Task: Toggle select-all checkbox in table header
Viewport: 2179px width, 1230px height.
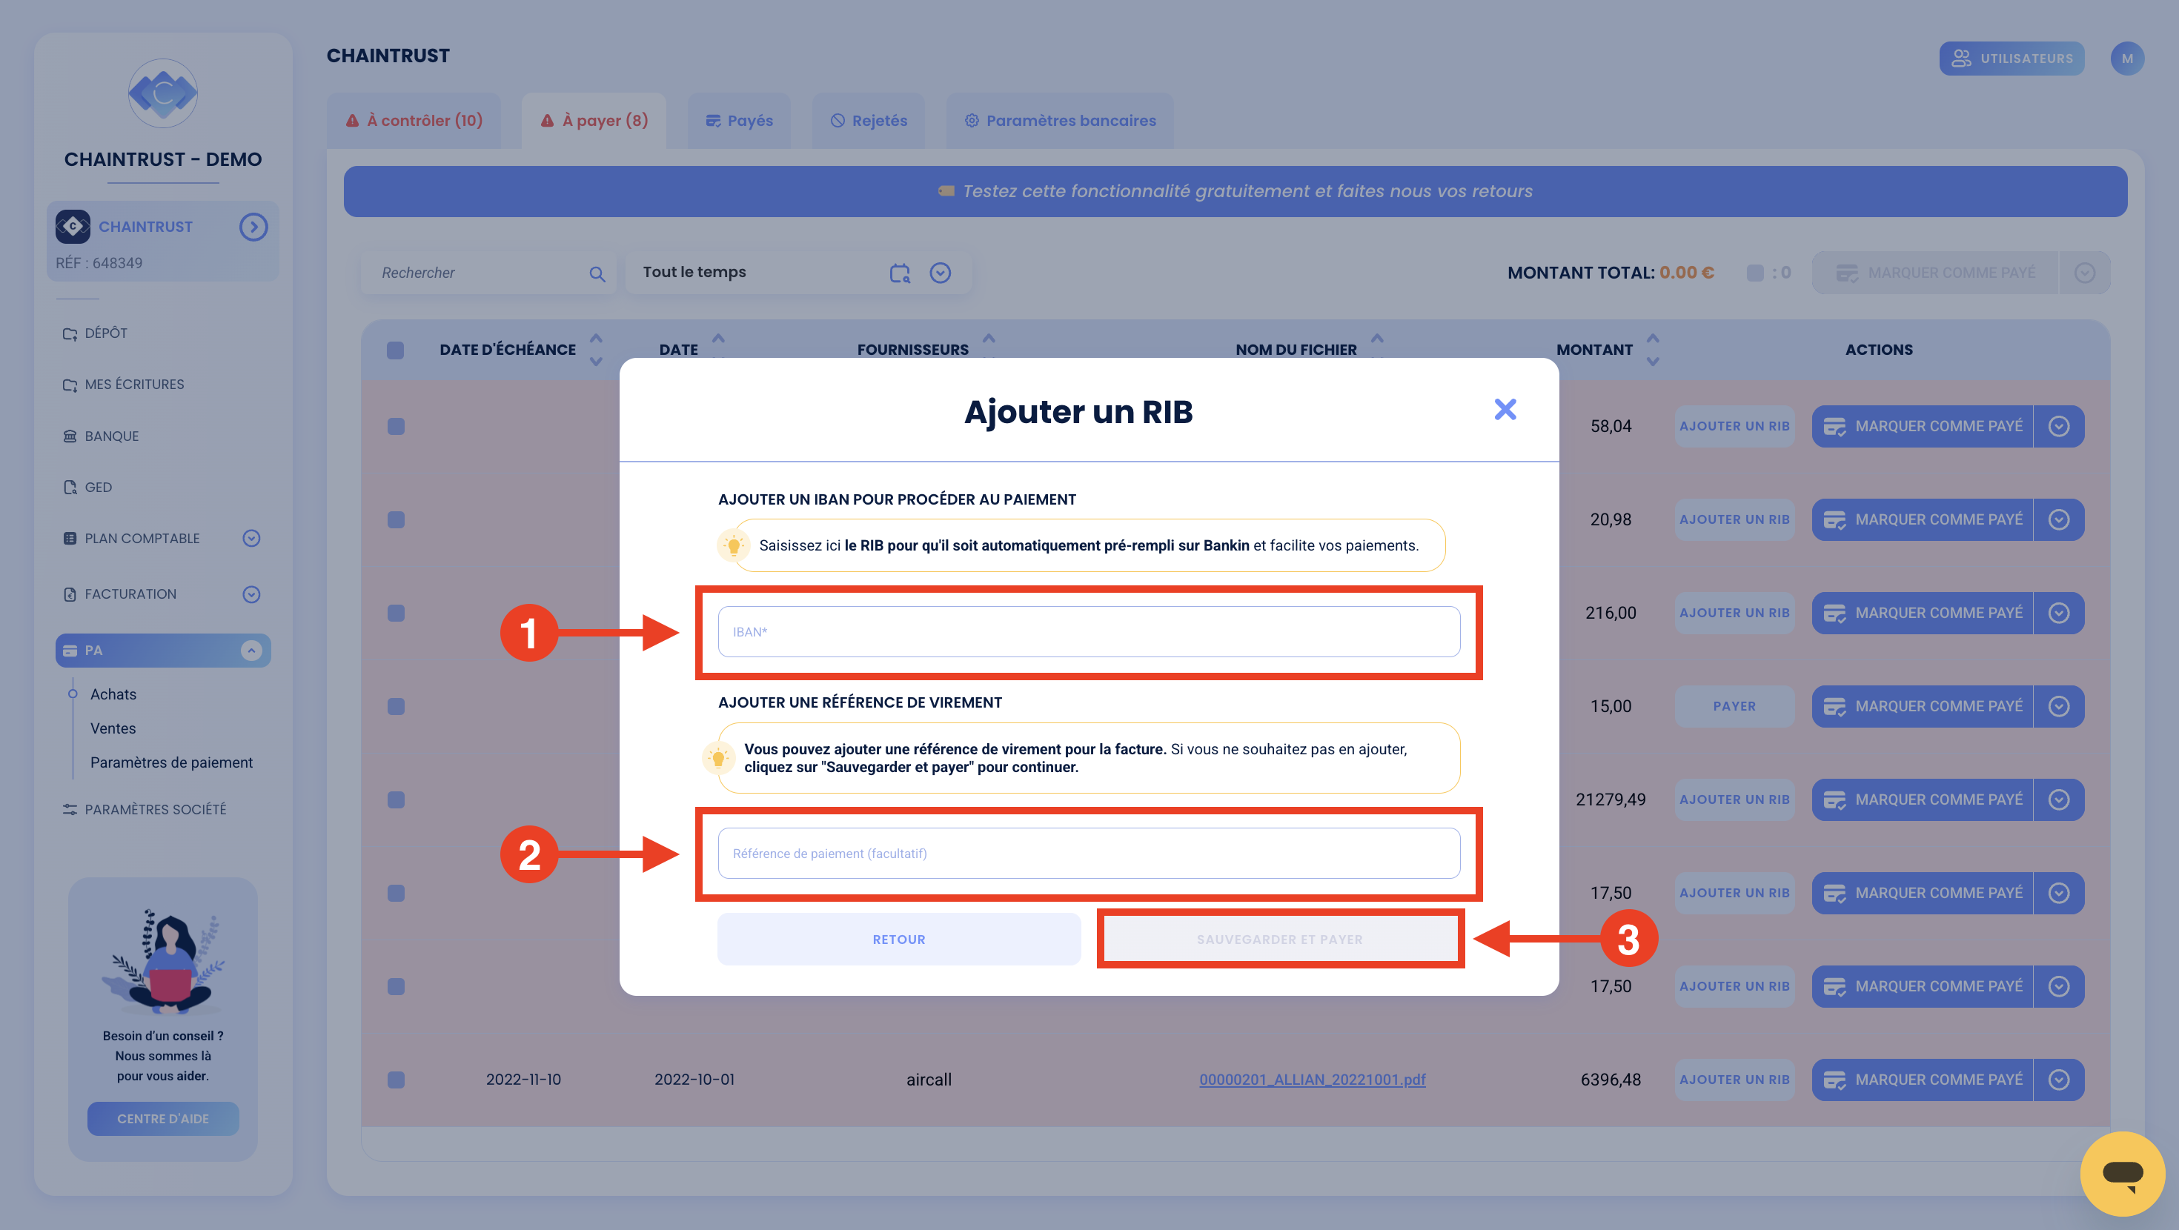Action: point(395,350)
